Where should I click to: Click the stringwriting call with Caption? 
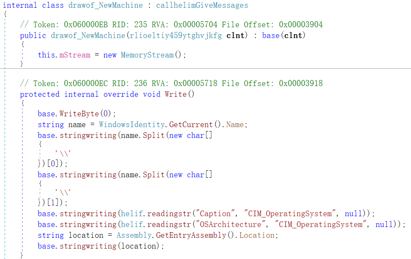(88, 214)
